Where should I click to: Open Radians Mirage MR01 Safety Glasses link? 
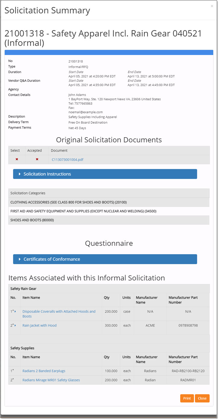pyautogui.click(x=51, y=380)
